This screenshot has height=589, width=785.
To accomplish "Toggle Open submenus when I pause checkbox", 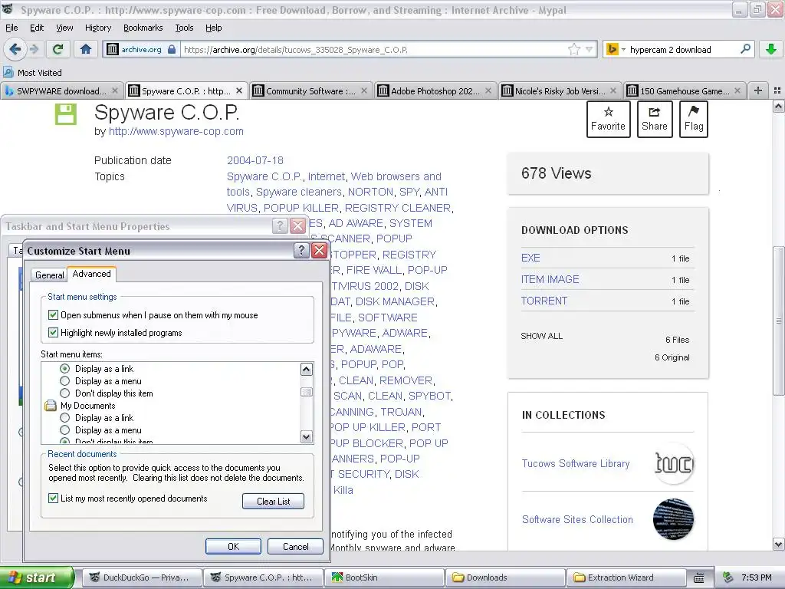I will [53, 315].
